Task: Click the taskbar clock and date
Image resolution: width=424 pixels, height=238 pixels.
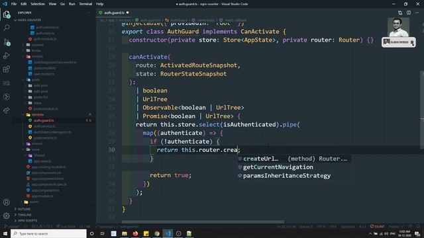Action: [405, 233]
